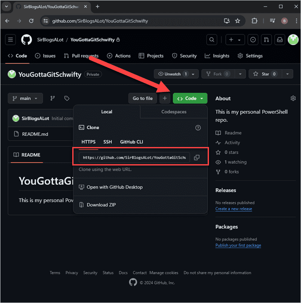Switch to the Actions tab
This screenshot has width=301, height=303.
(x=119, y=56)
